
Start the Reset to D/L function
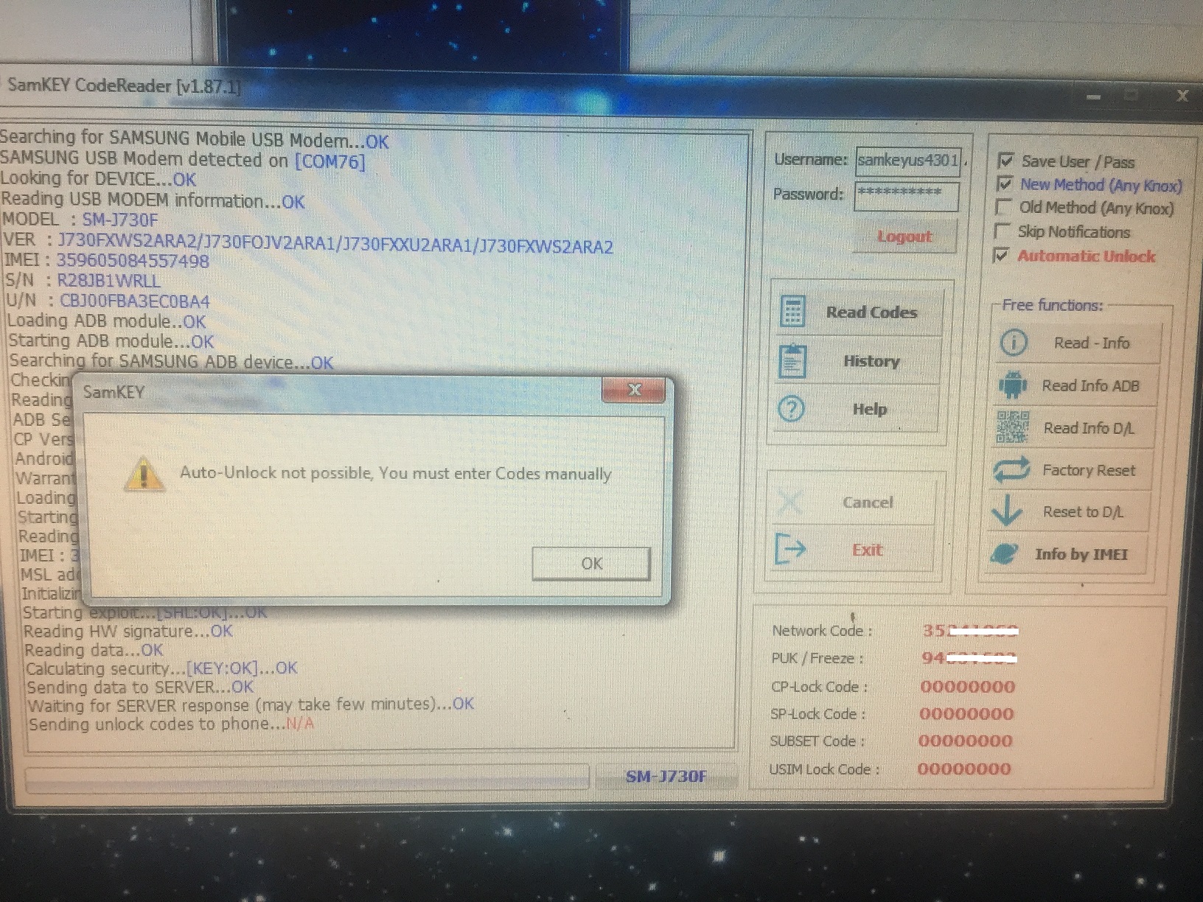[1070, 511]
